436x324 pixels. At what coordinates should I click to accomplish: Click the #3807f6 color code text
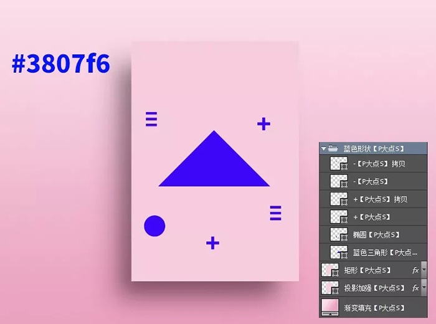point(61,64)
